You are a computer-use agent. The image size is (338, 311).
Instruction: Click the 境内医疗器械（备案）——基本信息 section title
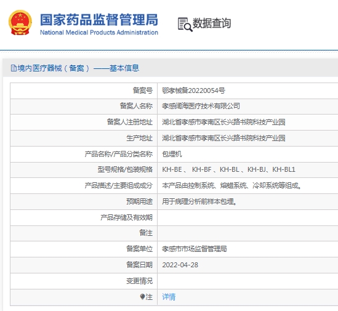click(x=78, y=68)
